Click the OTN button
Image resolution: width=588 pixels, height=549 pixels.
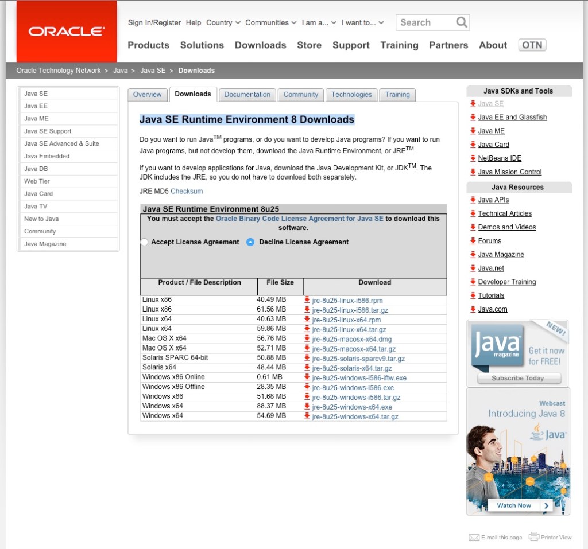tap(532, 44)
